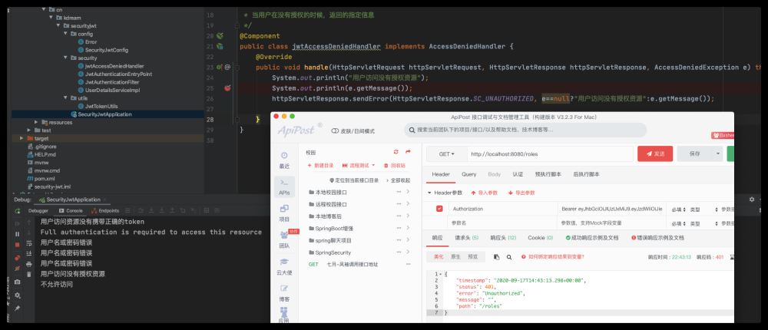The width and height of the screenshot is (768, 330).
Task: Switch to the Endpoints tab in IntelliJ
Action: pyautogui.click(x=104, y=211)
